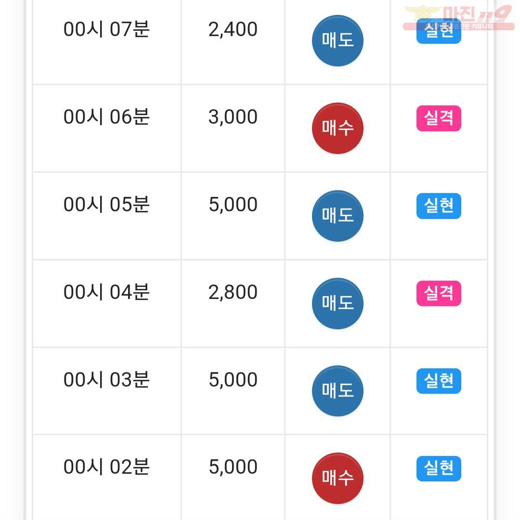520x520 pixels.
Task: Click the red 매수 circle at 00시 02분
Action: [x=338, y=479]
